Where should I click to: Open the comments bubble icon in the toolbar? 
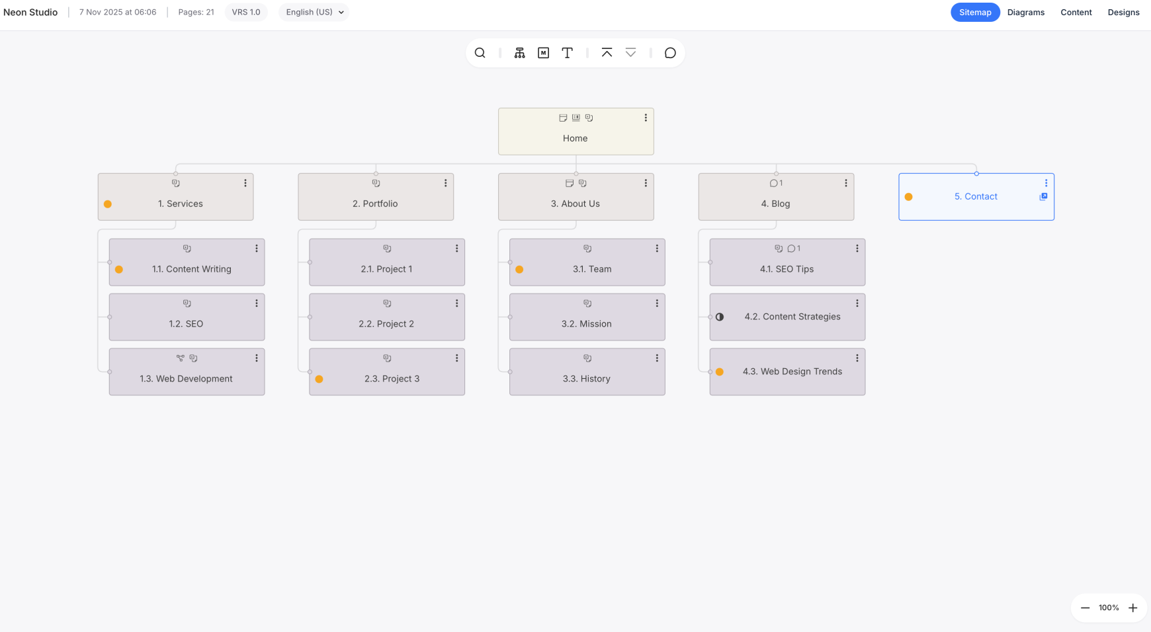[670, 52]
